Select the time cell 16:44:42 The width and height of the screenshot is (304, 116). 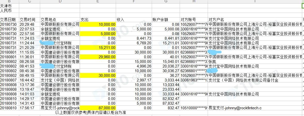point(30,80)
